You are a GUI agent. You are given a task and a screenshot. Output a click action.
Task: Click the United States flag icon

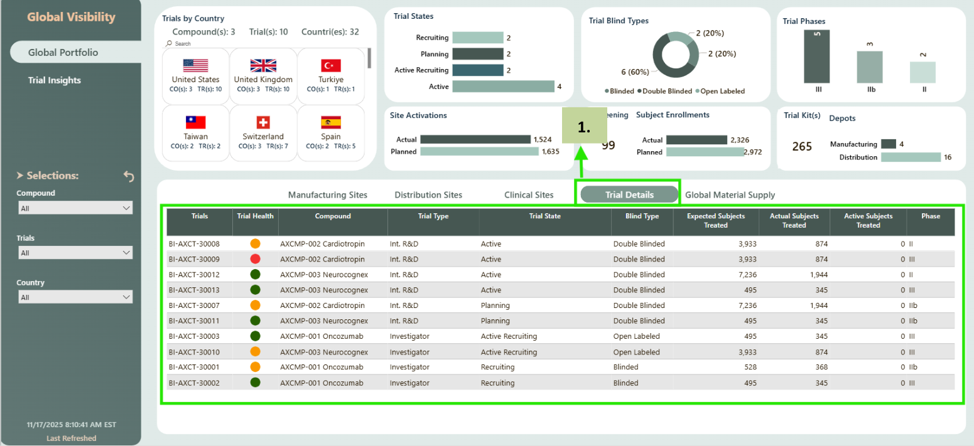pyautogui.click(x=195, y=65)
